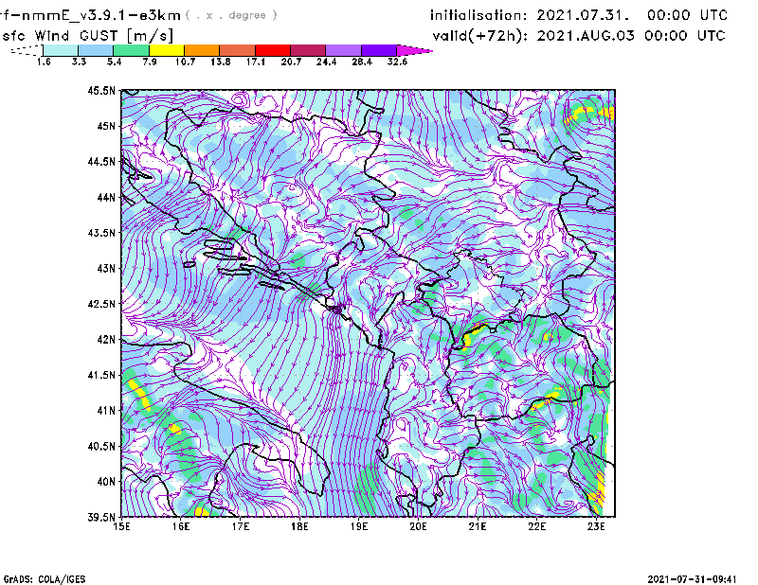The height and width of the screenshot is (585, 758).
Task: Click the 40.5N latitude label
Action: pyautogui.click(x=101, y=447)
